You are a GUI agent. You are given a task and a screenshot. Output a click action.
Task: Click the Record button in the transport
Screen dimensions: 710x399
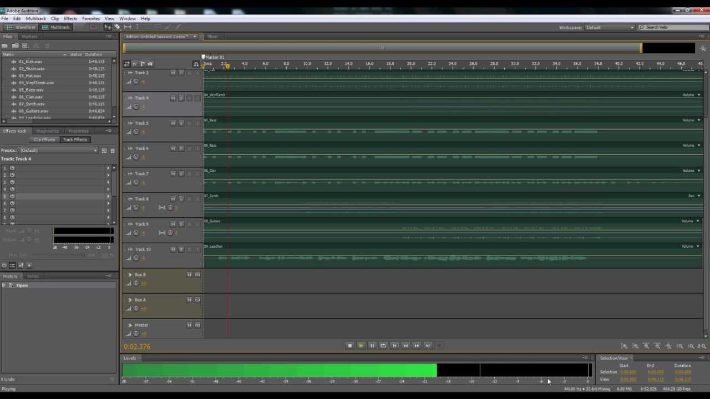pos(439,345)
